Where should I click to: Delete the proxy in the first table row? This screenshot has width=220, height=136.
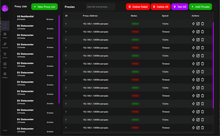point(203,24)
